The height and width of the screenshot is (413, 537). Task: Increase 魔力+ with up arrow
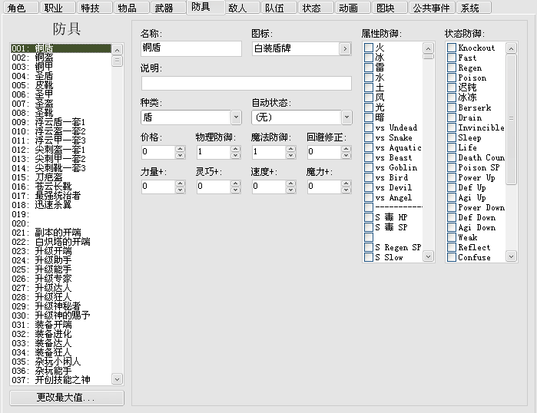pos(346,183)
